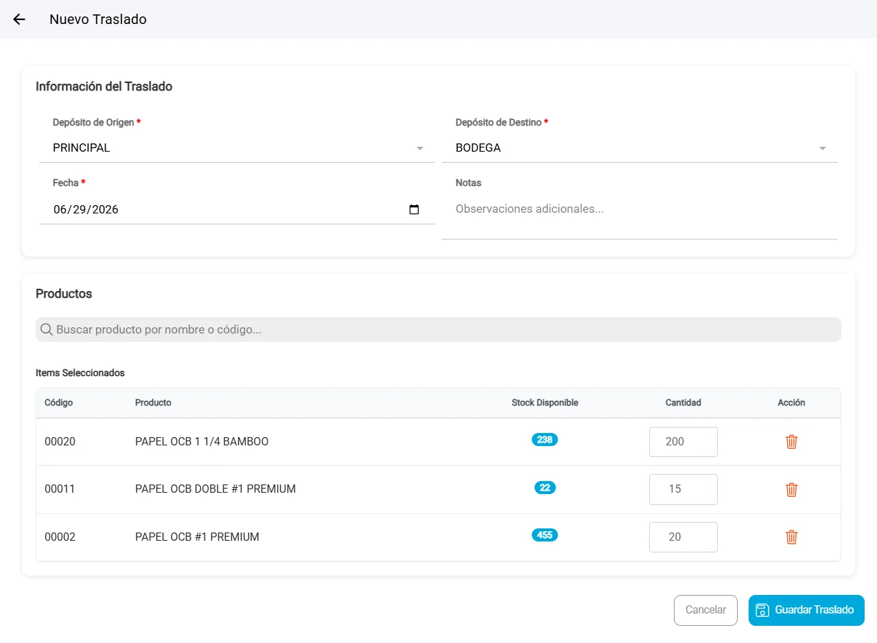The width and height of the screenshot is (877, 643).
Task: Select product name PAPEL OCB 1 1/4 BAMBOO
Action: point(202,442)
